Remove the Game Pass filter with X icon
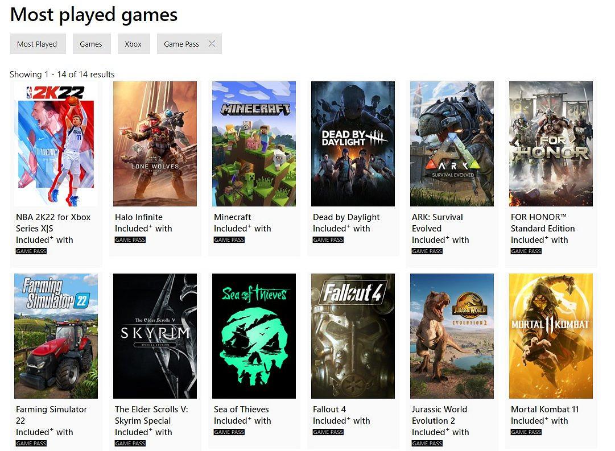The width and height of the screenshot is (615, 451). [x=212, y=44]
